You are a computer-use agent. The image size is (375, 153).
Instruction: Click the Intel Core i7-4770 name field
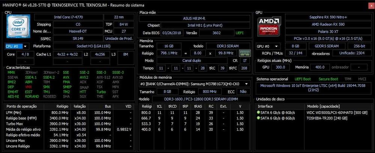point(68,17)
